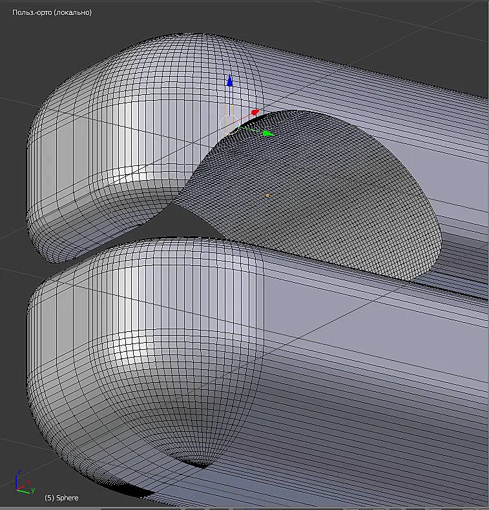Click the '(5) Sphere' object name label

tap(61, 498)
